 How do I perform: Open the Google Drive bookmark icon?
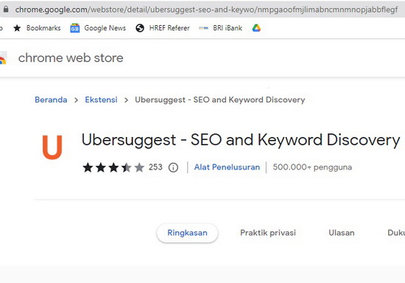pos(256,28)
